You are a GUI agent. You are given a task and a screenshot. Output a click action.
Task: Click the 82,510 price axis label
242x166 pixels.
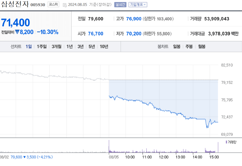pyautogui.click(x=227, y=65)
